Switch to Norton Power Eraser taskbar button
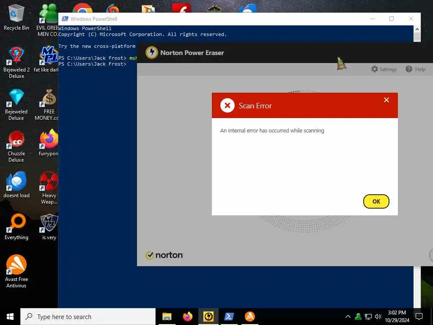The height and width of the screenshot is (325, 433). pos(208,317)
